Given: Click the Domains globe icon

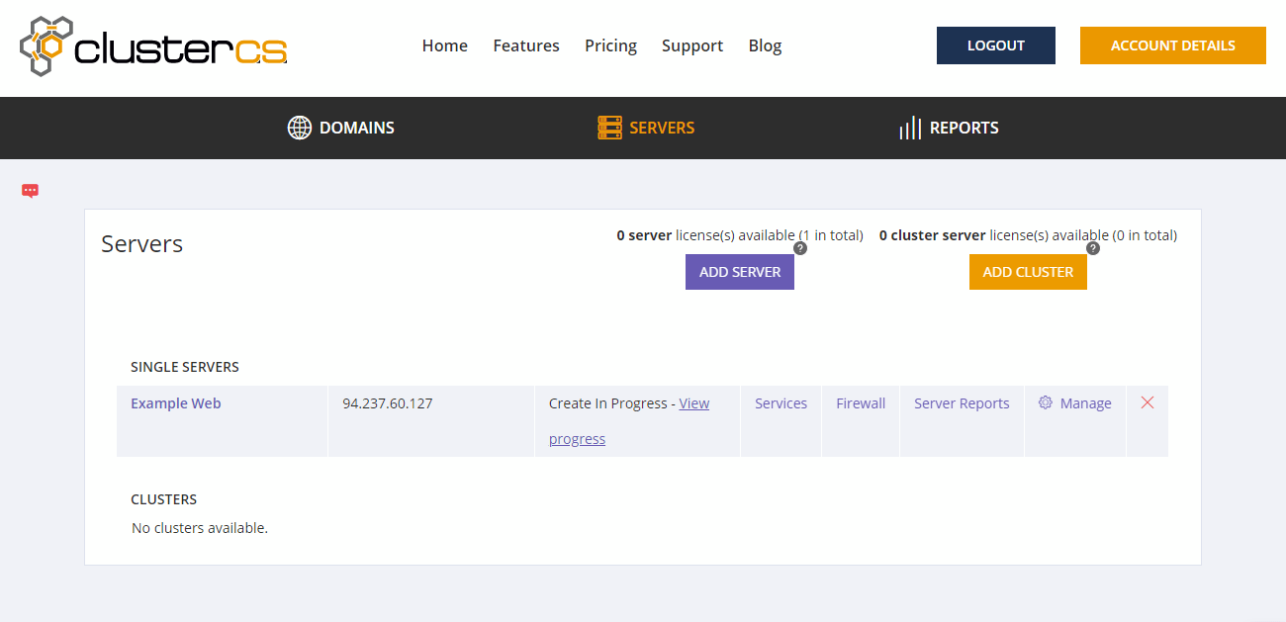Looking at the screenshot, I should [299, 128].
